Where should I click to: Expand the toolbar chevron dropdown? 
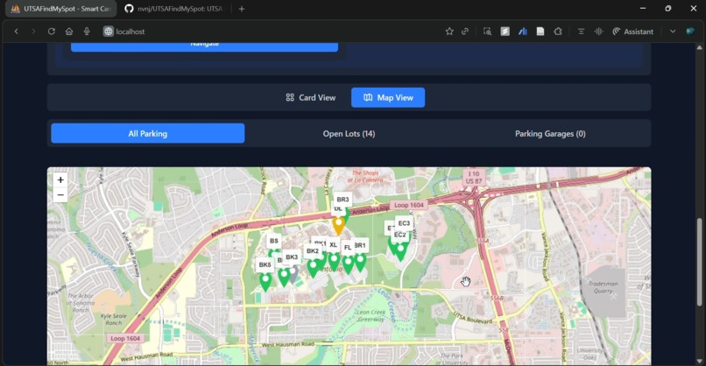pyautogui.click(x=673, y=32)
